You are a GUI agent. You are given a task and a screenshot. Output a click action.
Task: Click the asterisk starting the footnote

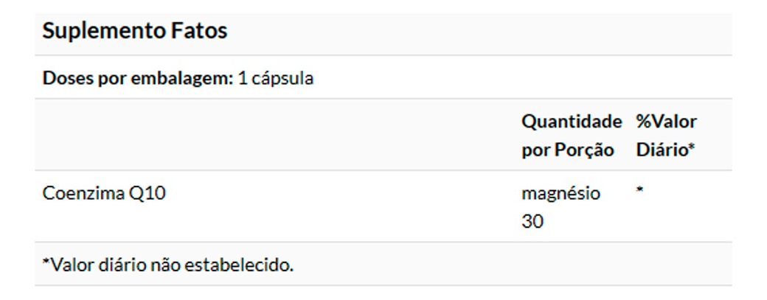pos(46,263)
